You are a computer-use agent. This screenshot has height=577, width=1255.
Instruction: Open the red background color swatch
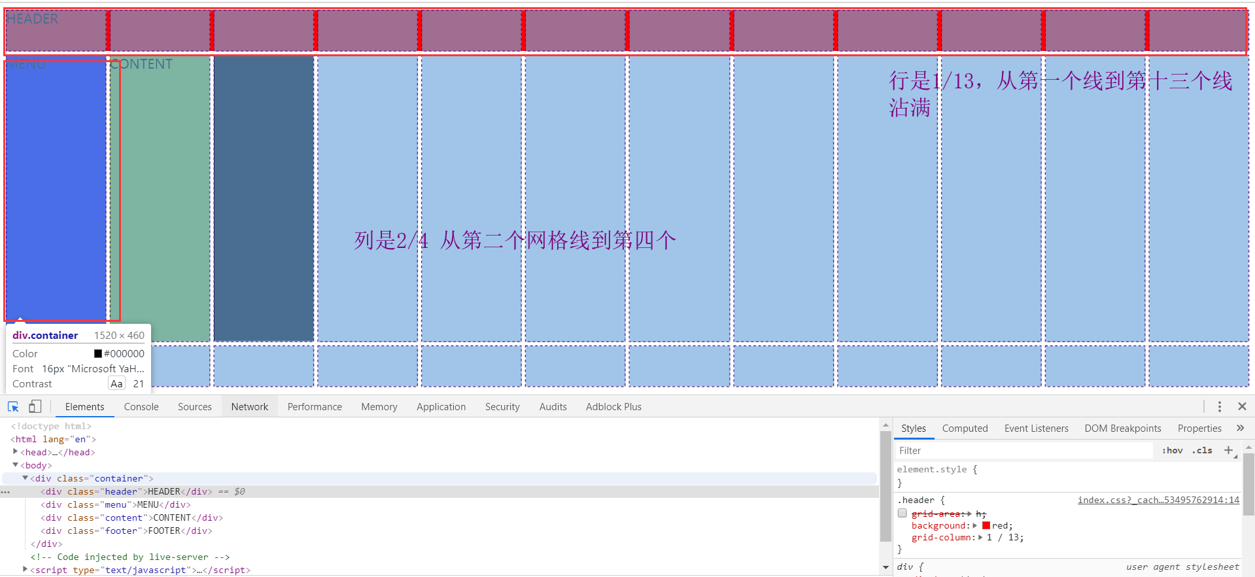pyautogui.click(x=986, y=525)
